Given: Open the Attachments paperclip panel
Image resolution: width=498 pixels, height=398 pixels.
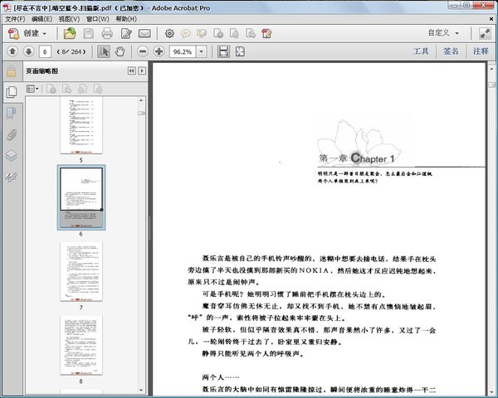Looking at the screenshot, I should coord(12,133).
